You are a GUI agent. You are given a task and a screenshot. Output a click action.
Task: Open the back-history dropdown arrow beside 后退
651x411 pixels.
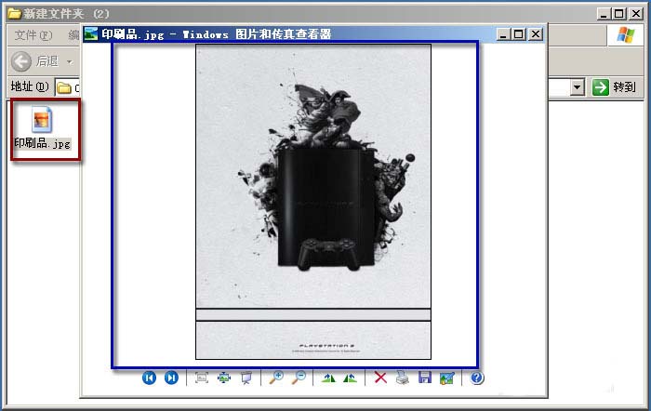point(70,62)
